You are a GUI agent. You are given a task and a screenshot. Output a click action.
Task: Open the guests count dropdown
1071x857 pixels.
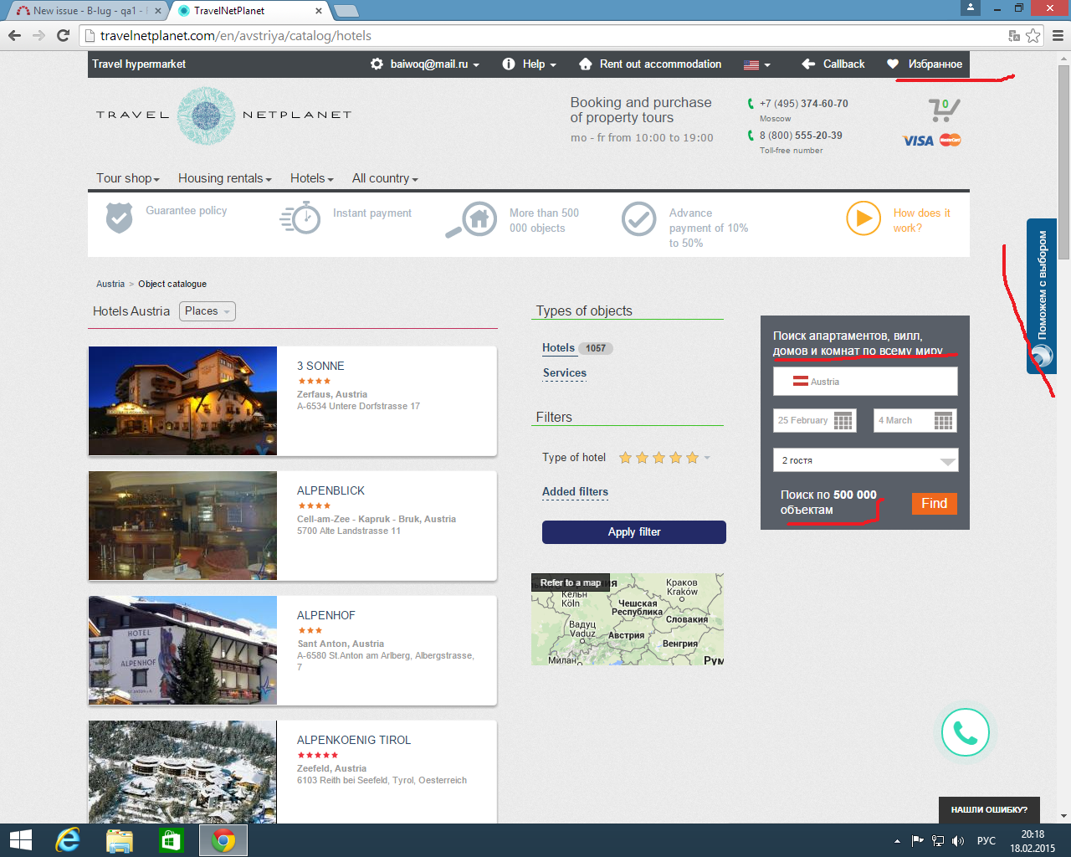[x=865, y=460]
